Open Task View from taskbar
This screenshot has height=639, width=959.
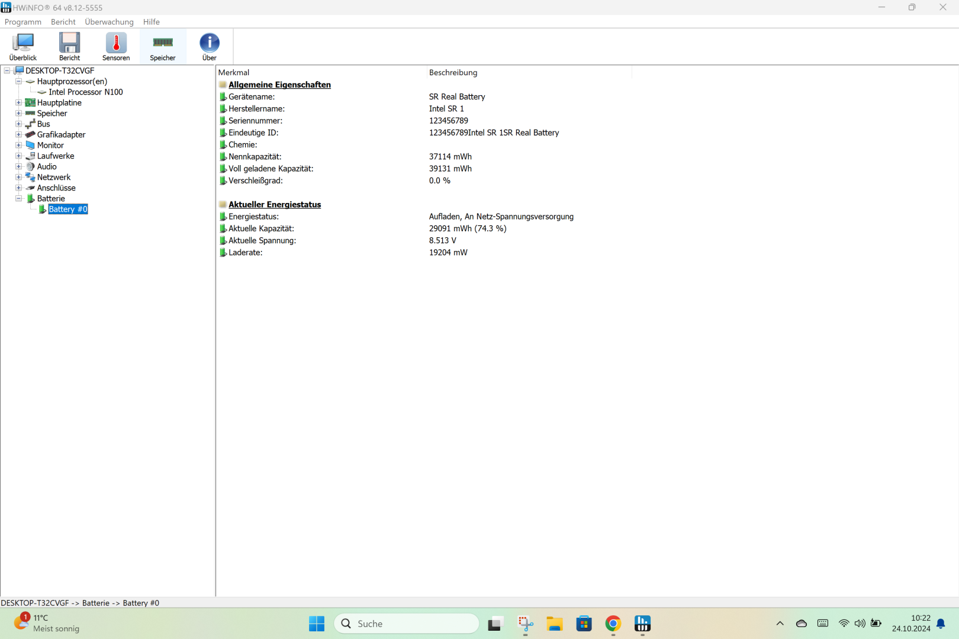(495, 624)
